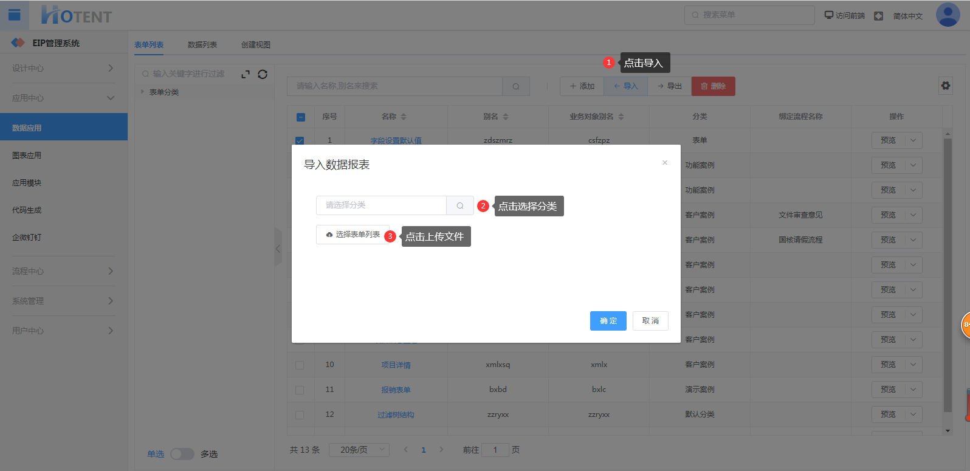The width and height of the screenshot is (970, 471).
Task: Open the 20条/页 page size dropdown
Action: coord(359,450)
